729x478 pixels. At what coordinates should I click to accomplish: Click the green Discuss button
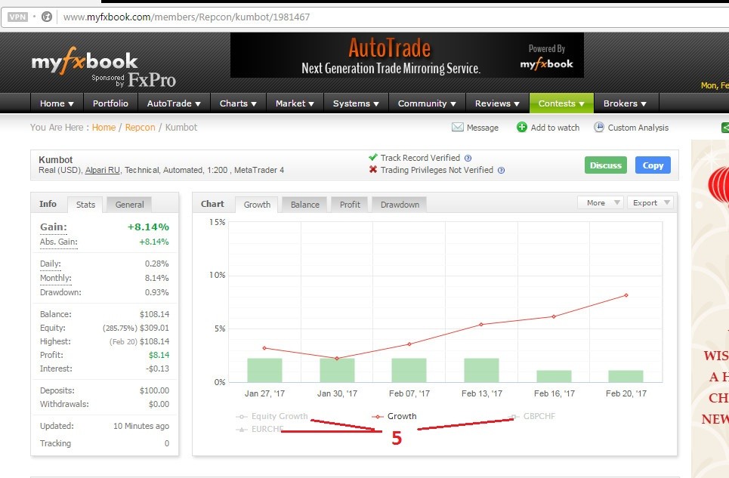coord(605,165)
